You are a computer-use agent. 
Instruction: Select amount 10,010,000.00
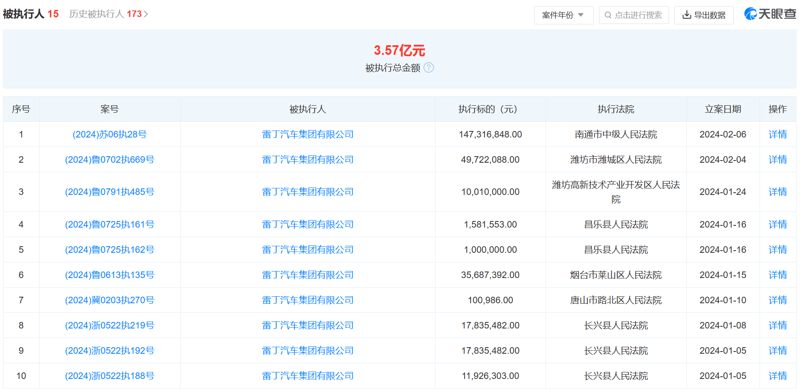[490, 192]
